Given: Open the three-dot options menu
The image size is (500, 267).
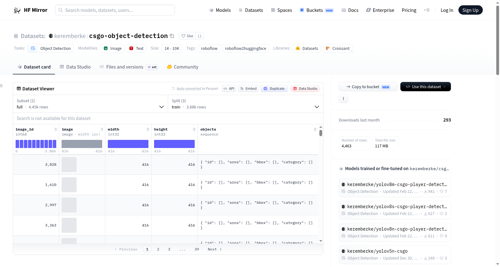Looking at the screenshot, I should point(343,98).
